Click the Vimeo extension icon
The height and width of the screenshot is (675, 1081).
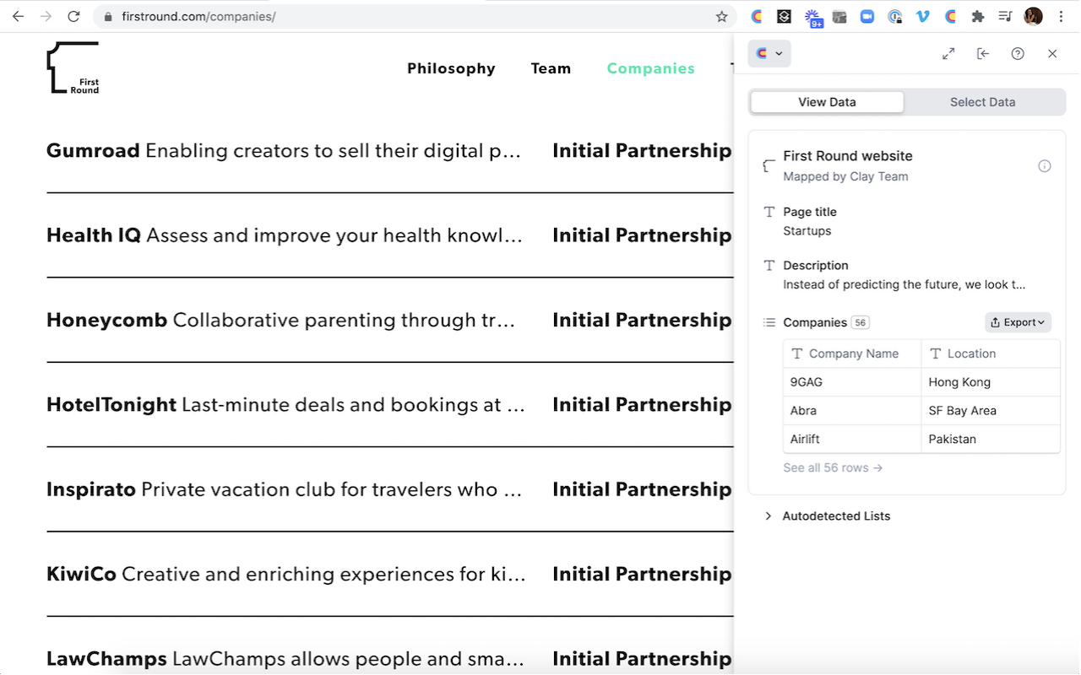tap(922, 16)
